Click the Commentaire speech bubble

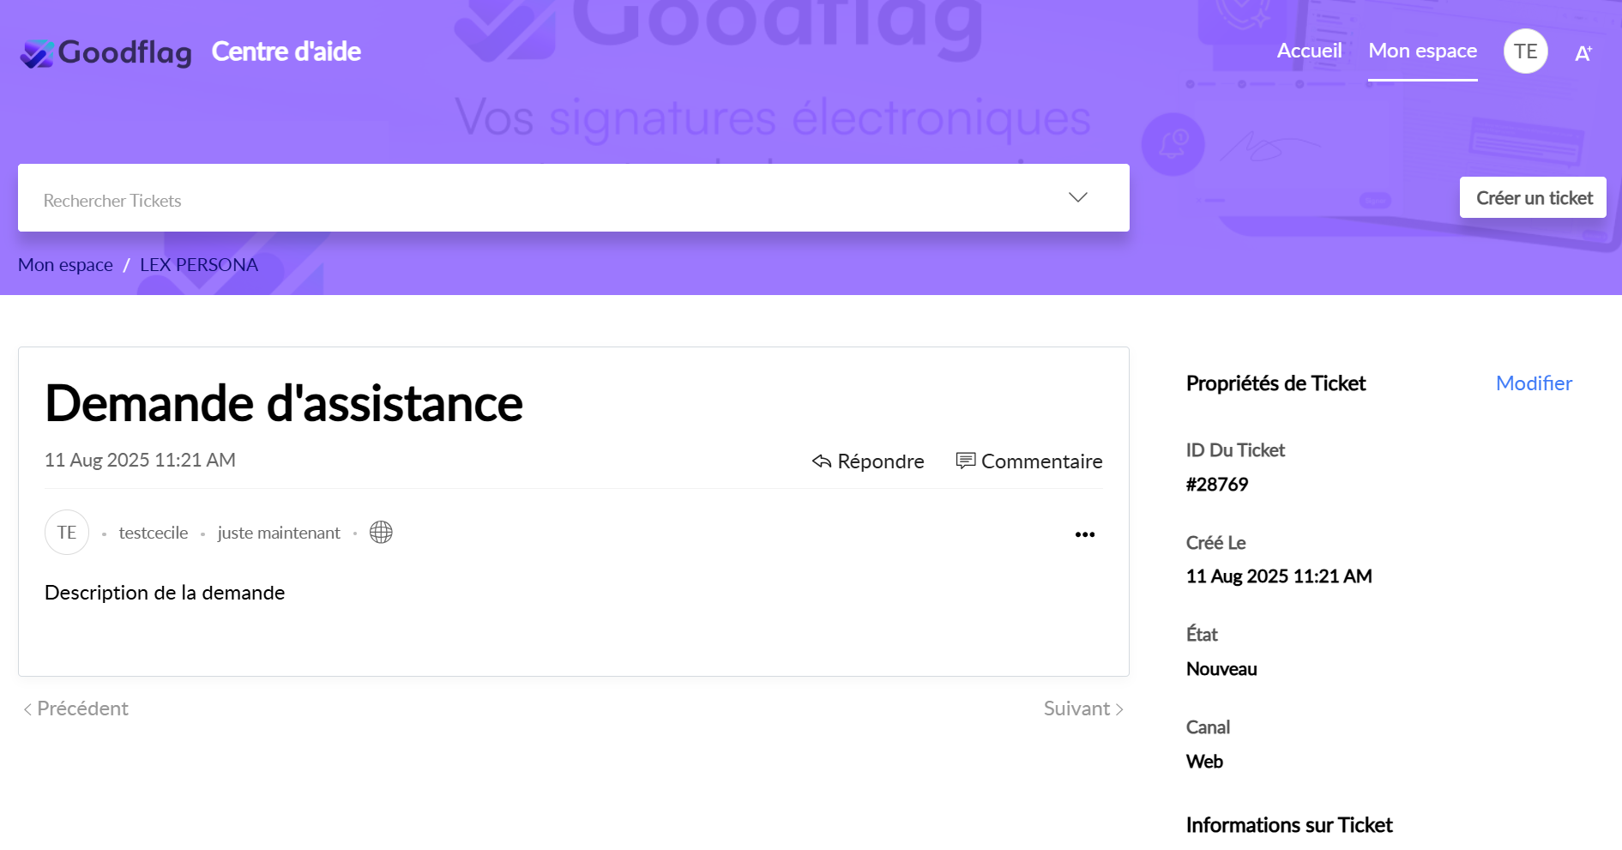click(x=966, y=461)
